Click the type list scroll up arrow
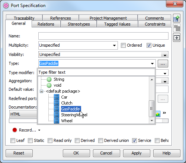186x163 pixels. pyautogui.click(x=152, y=80)
